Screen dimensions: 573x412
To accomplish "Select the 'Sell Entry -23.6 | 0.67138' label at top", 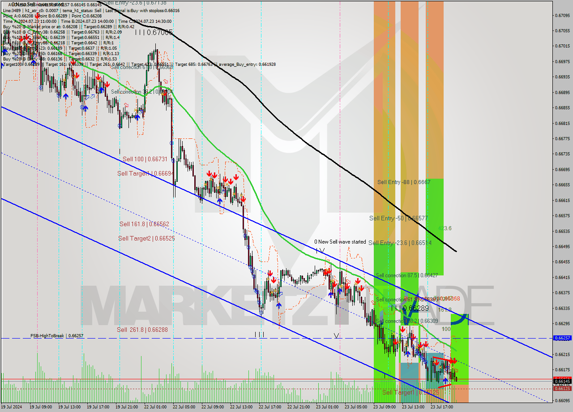I will point(135,3).
